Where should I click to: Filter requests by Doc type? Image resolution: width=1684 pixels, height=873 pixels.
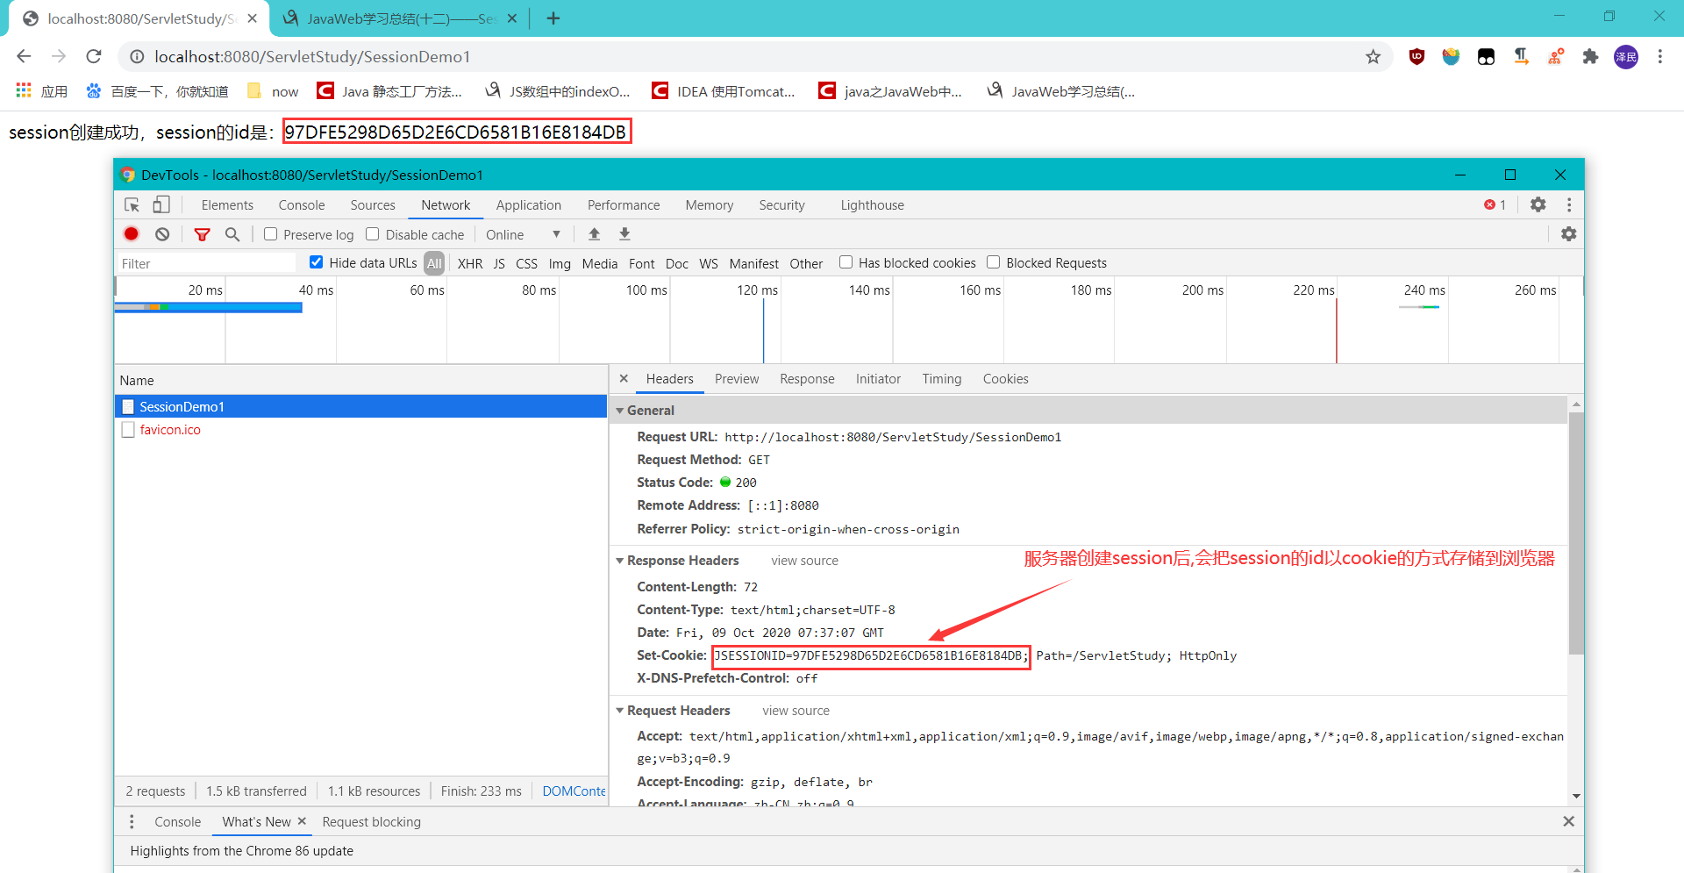pos(677,263)
